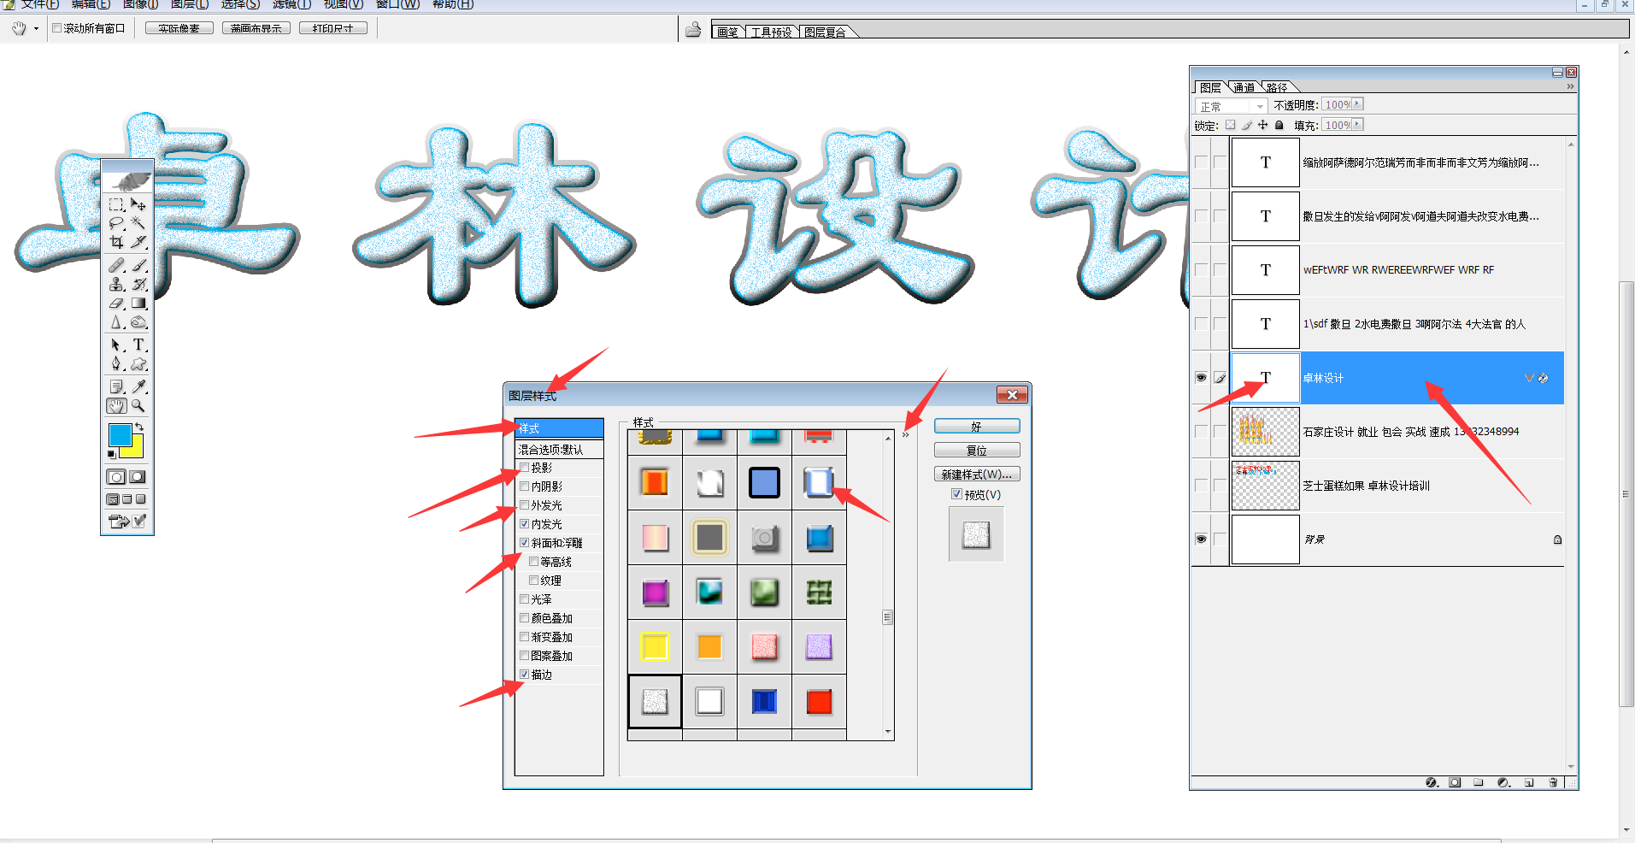This screenshot has height=843, width=1635.
Task: Open the File Browser icon in options bar
Action: 693,30
